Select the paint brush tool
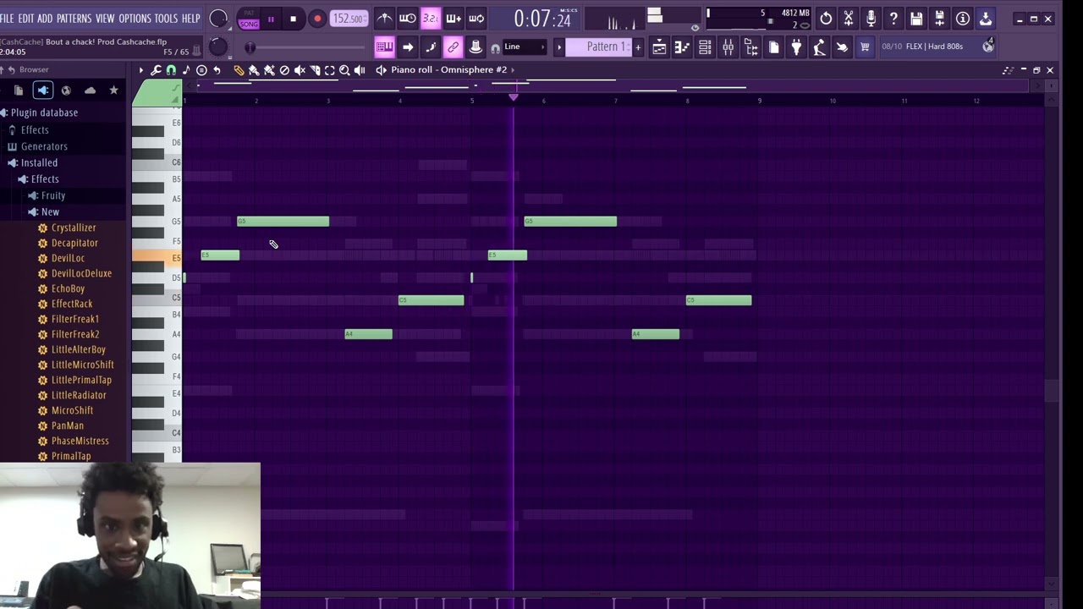The image size is (1083, 609). (x=254, y=70)
